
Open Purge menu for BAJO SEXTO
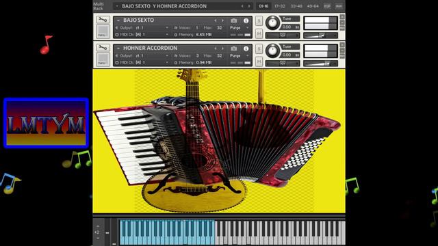[x=239, y=28]
